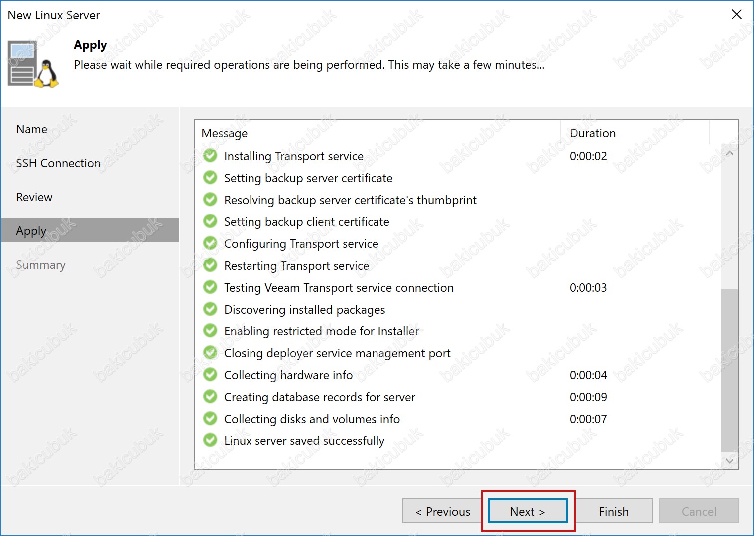This screenshot has width=754, height=536.
Task: Click the log list scroll down arrow
Action: pyautogui.click(x=730, y=461)
